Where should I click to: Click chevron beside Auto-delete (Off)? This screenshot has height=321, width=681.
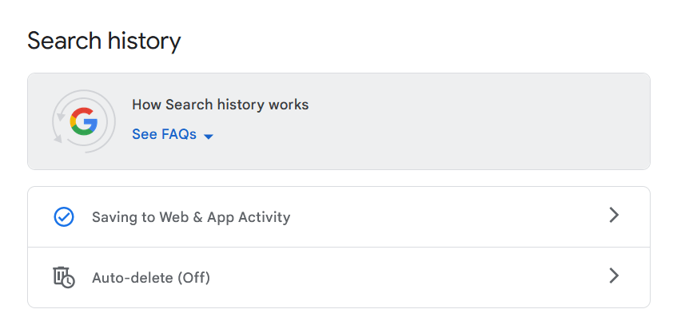click(x=614, y=276)
